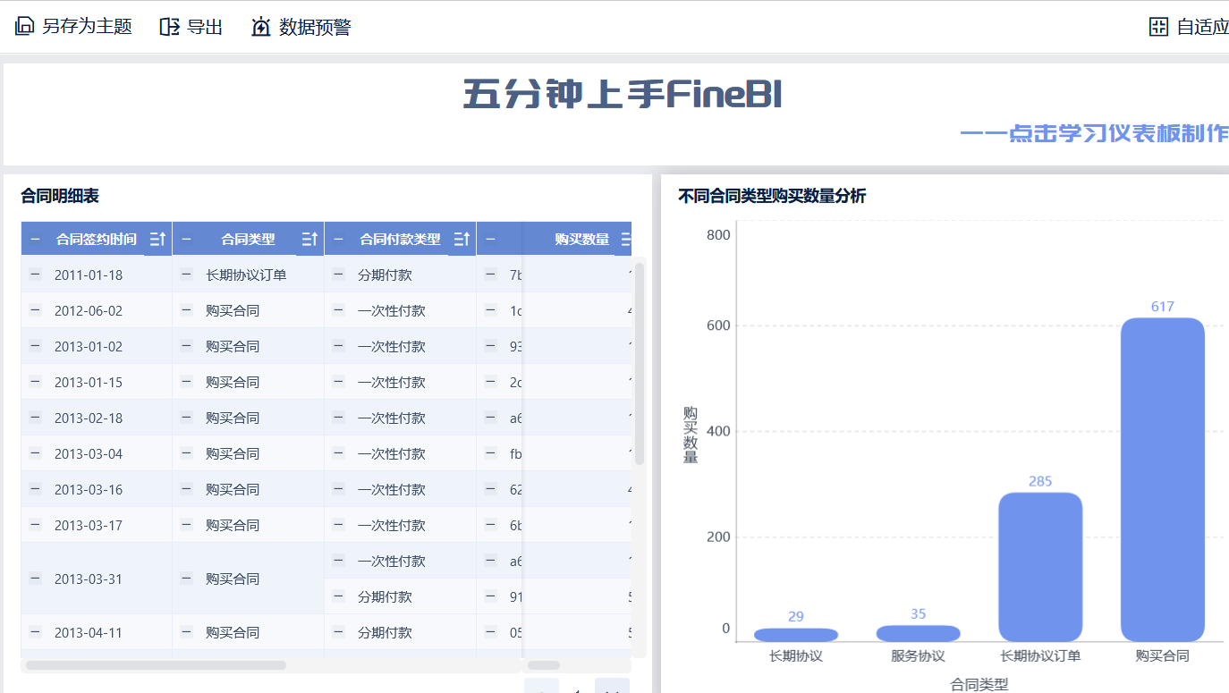Viewport: 1229px width, 693px height.
Task: Toggle the 自适应 adaptive layout button
Action: 1189,27
